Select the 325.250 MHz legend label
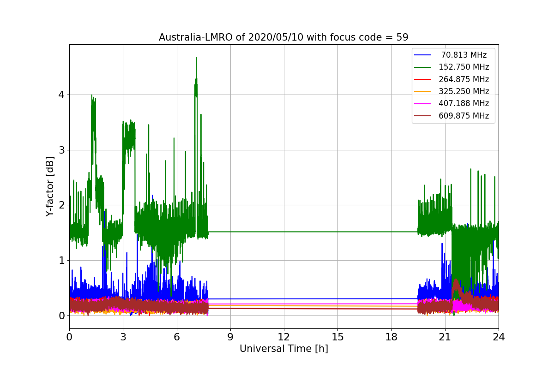554x369 pixels. tap(464, 91)
